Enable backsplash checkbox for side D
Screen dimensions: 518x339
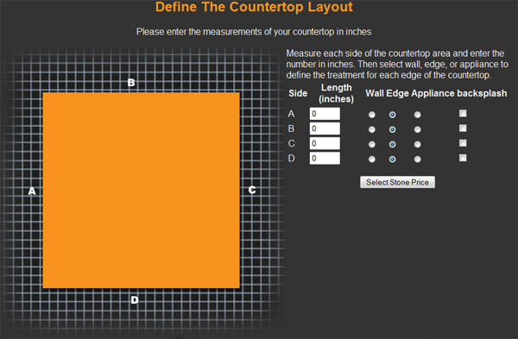tap(463, 158)
